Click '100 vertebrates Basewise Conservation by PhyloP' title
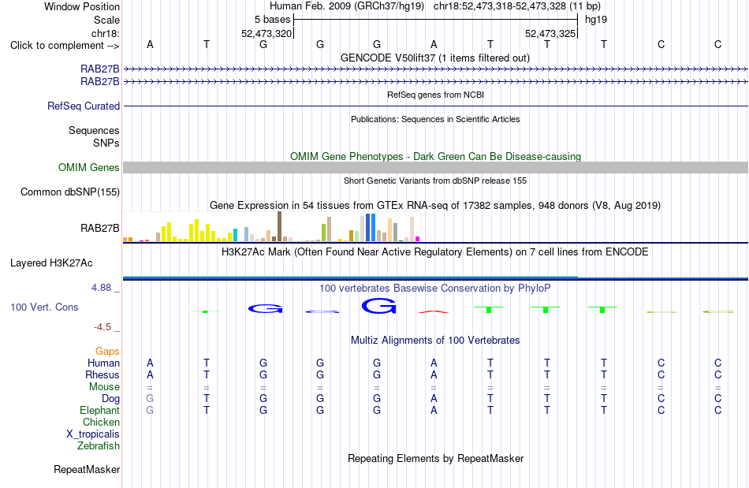Screen dimensions: 749x488 [435, 288]
